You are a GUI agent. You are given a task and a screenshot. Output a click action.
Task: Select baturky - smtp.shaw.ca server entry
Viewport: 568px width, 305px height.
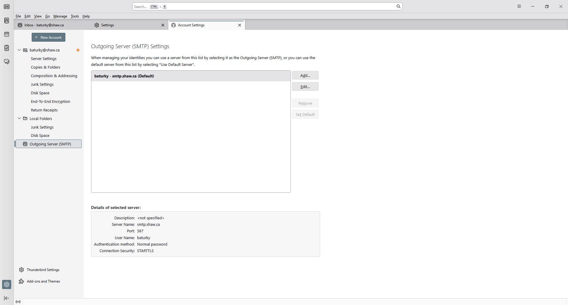coord(191,76)
